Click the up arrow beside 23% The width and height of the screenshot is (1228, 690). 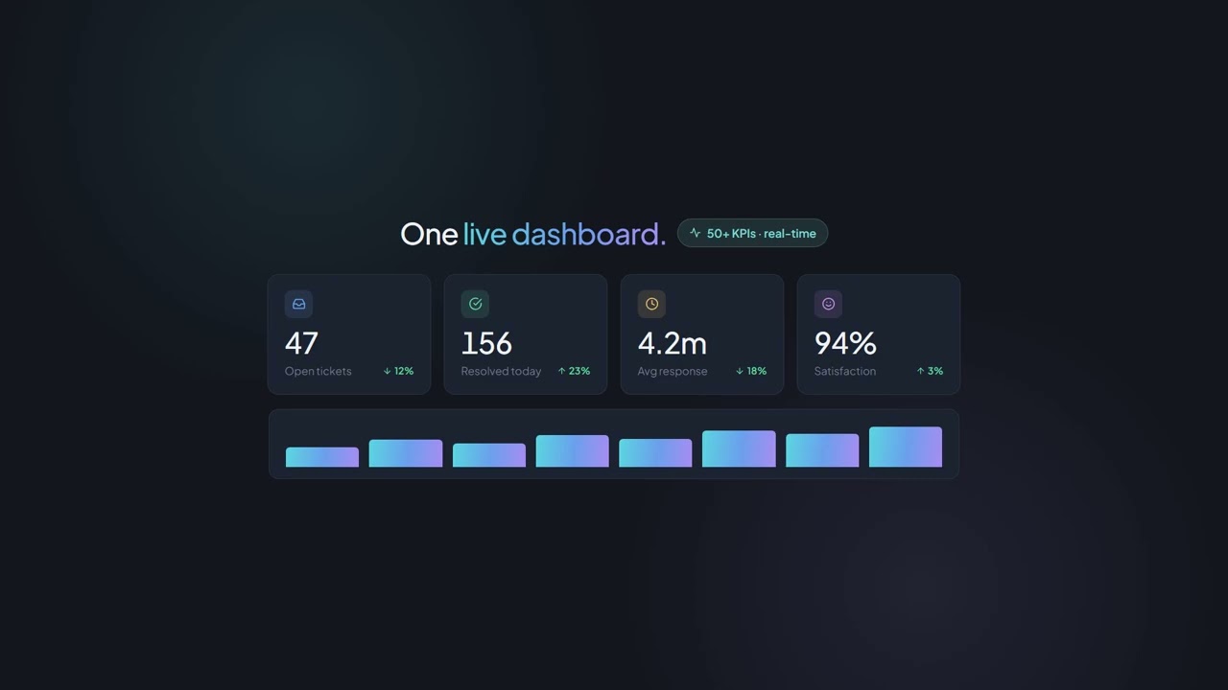pyautogui.click(x=562, y=371)
